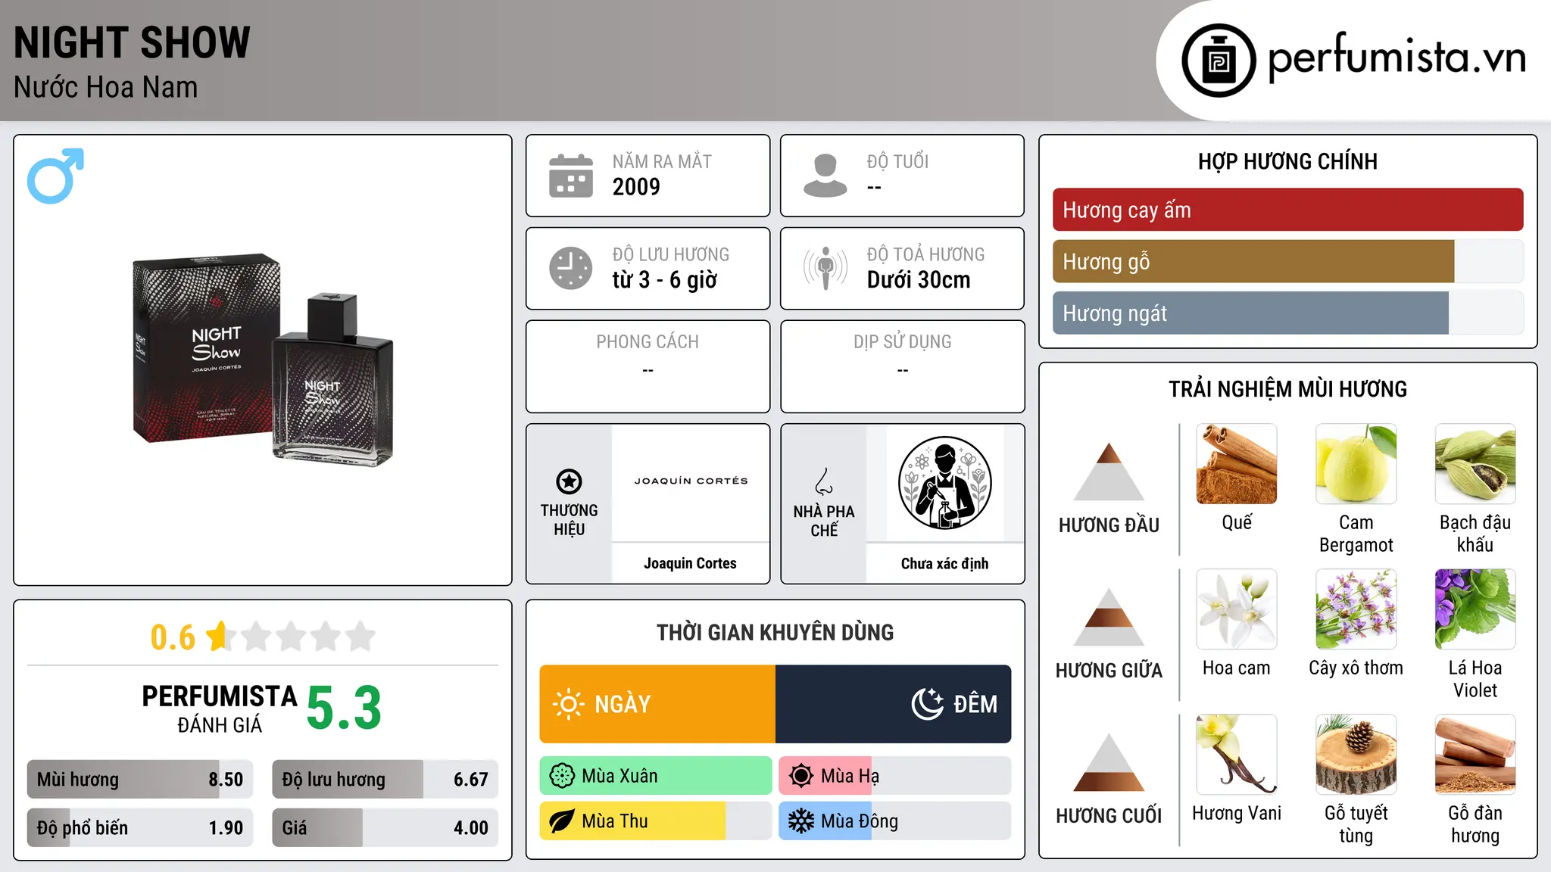
Task: Click the Dịp sử dụng occasion card
Action: tap(902, 366)
